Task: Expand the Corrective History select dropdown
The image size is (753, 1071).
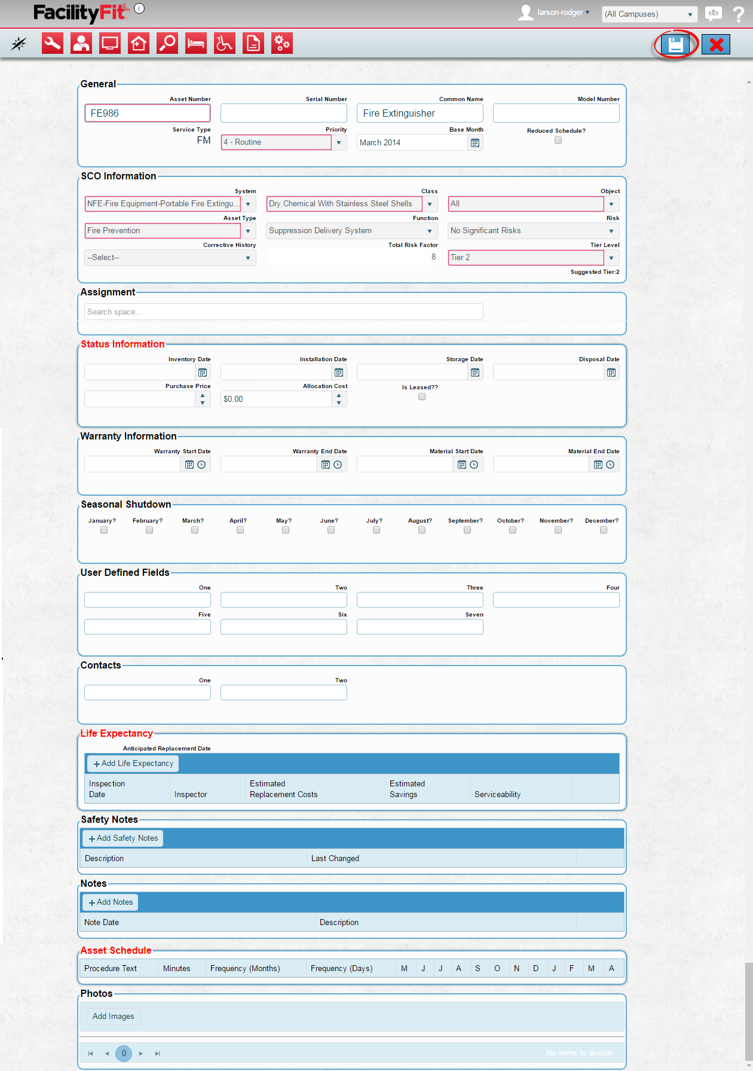Action: pos(248,258)
